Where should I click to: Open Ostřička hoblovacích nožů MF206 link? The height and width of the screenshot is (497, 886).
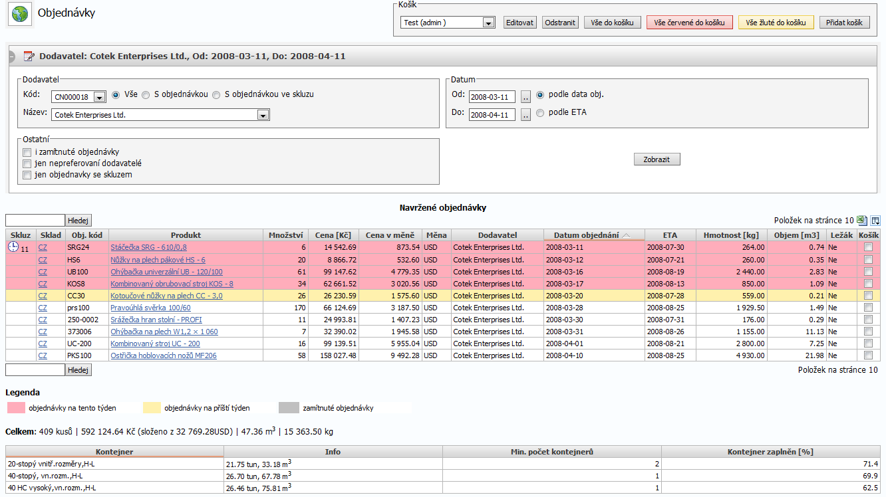163,355
